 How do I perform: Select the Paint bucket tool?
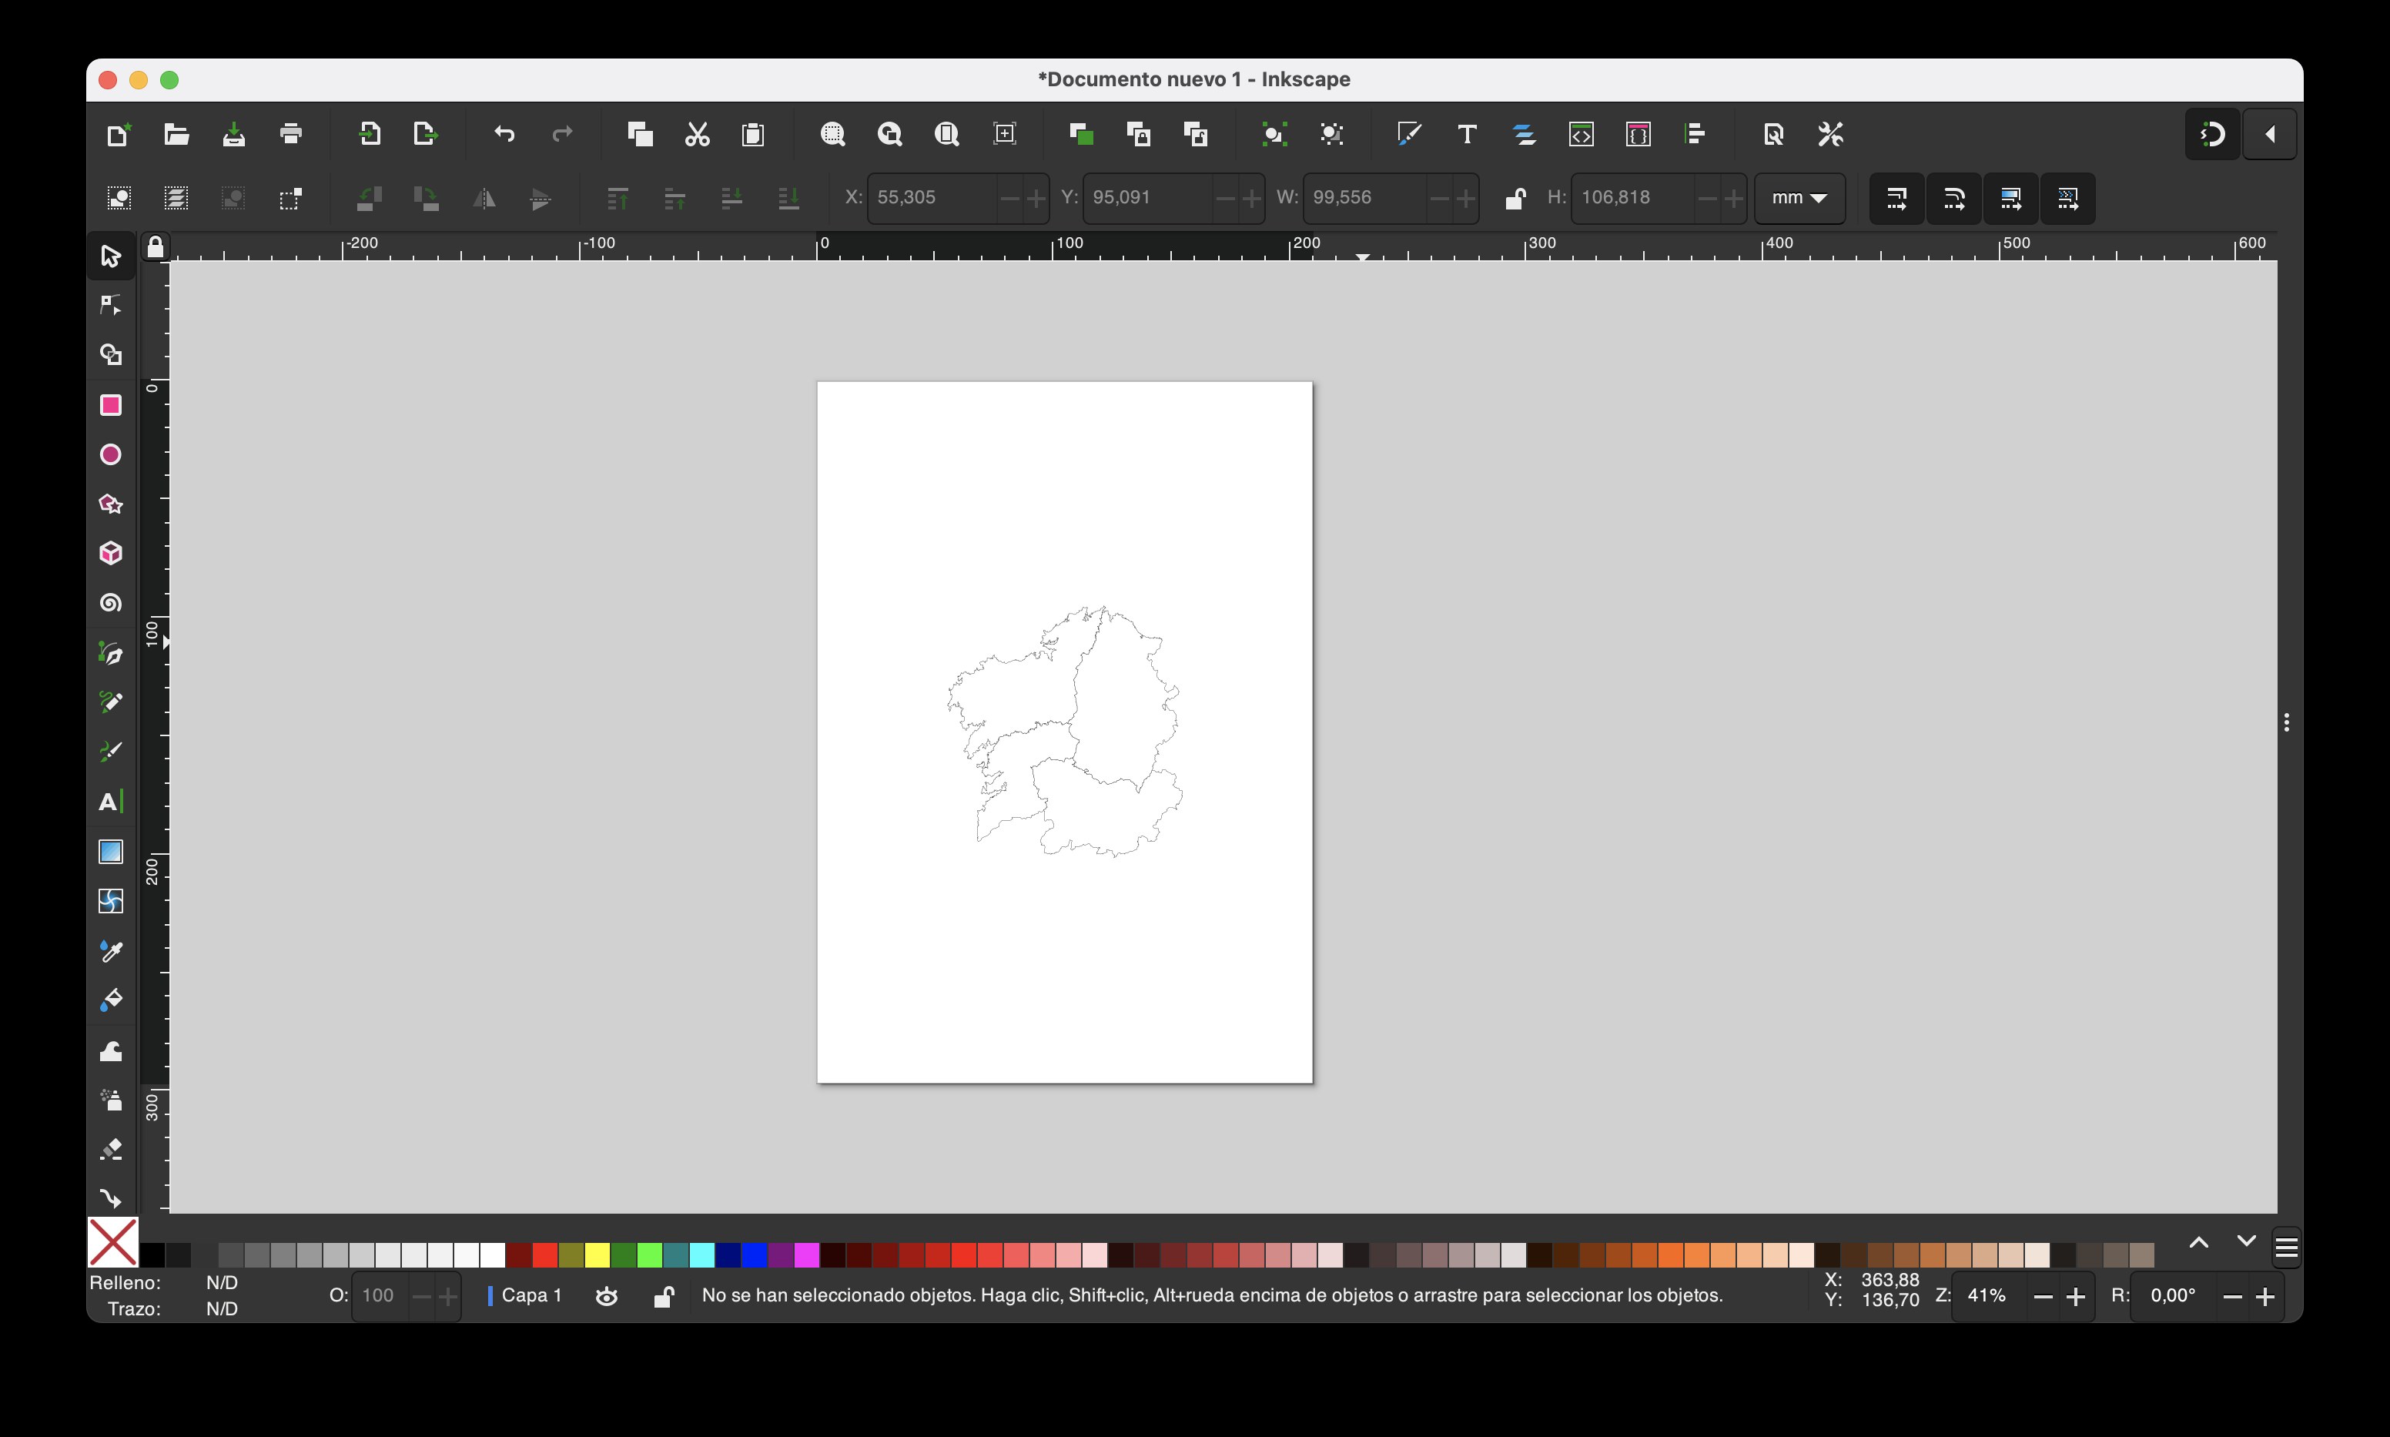(110, 1000)
